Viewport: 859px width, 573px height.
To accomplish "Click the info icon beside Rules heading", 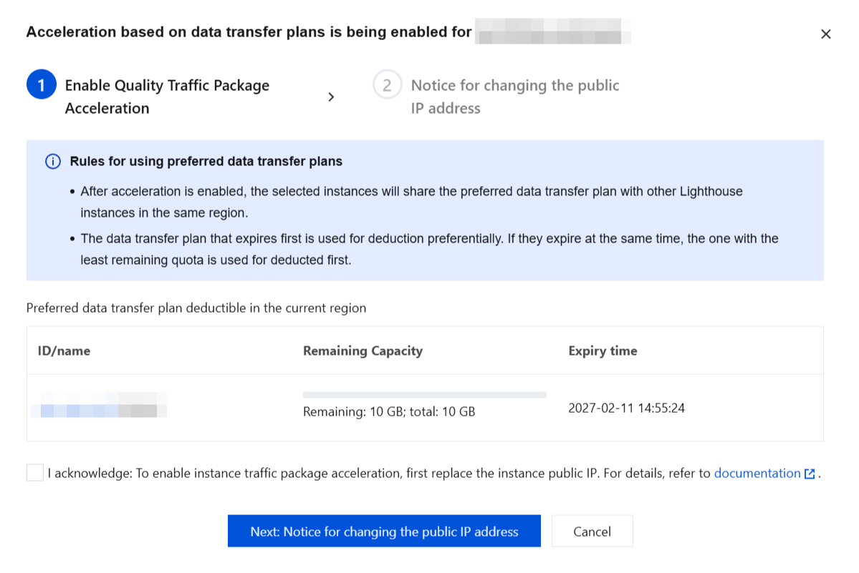I will (52, 161).
